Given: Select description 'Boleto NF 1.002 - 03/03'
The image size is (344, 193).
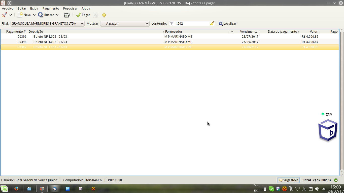Looking at the screenshot, I should pyautogui.click(x=50, y=42).
